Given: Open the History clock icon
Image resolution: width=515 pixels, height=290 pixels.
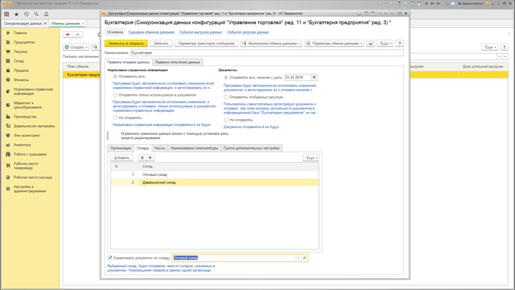Looking at the screenshot, I should pos(26,14).
